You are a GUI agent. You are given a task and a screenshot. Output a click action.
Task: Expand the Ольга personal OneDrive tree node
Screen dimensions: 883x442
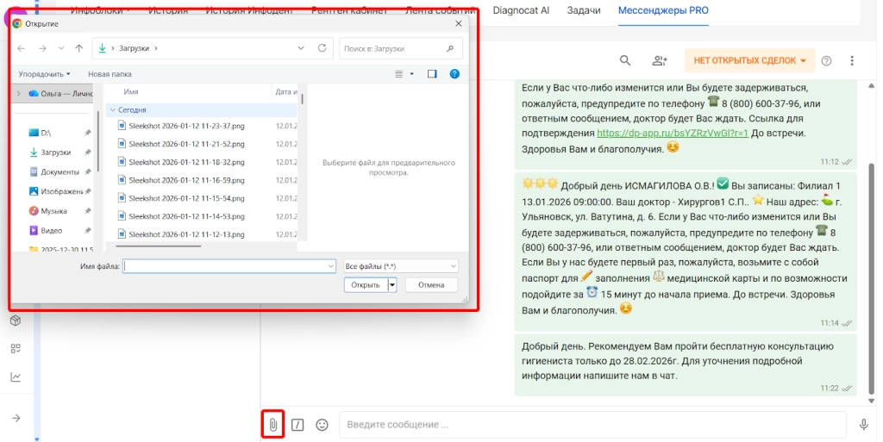coord(19,93)
